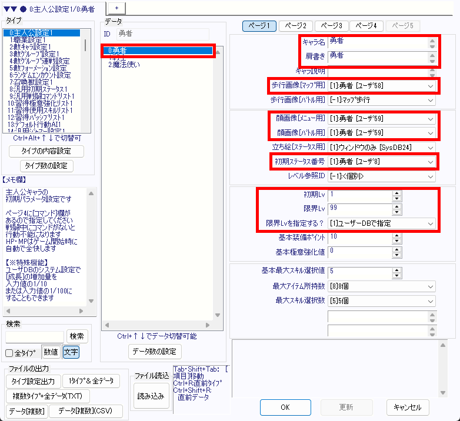Toggle the 文字 search mode button
Screen dimensions: 460x421
[71, 352]
